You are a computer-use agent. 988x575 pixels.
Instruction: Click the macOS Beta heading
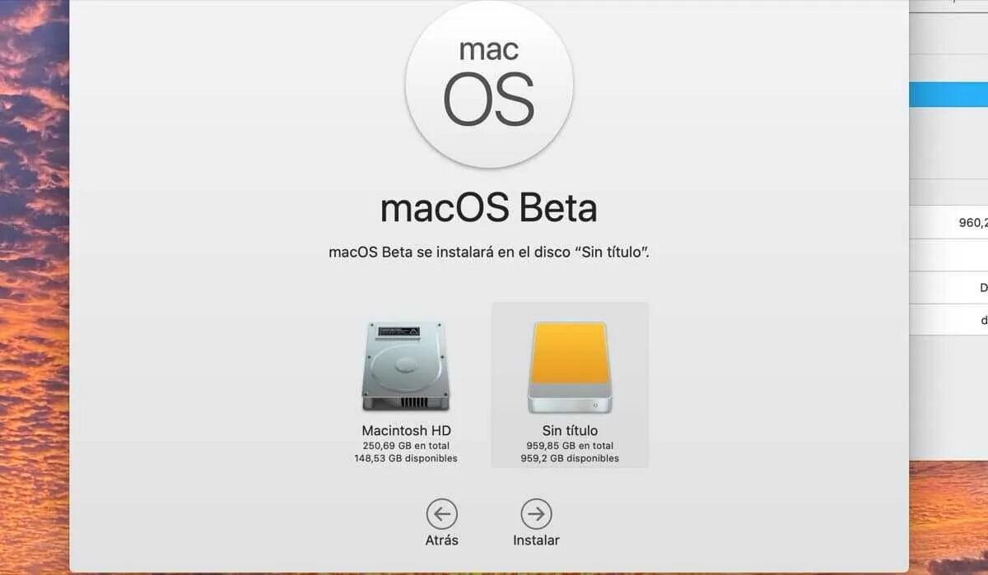[489, 208]
